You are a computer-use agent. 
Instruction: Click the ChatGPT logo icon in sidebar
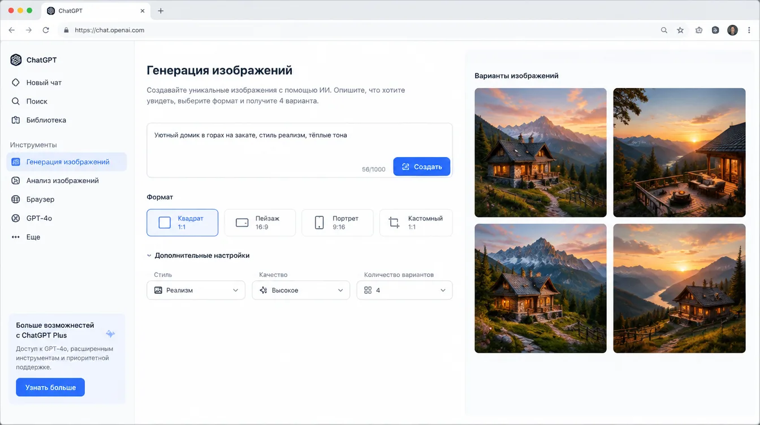click(16, 60)
